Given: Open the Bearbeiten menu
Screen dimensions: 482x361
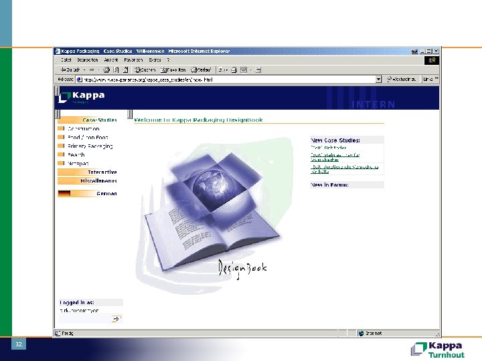Looking at the screenshot, I should point(88,60).
